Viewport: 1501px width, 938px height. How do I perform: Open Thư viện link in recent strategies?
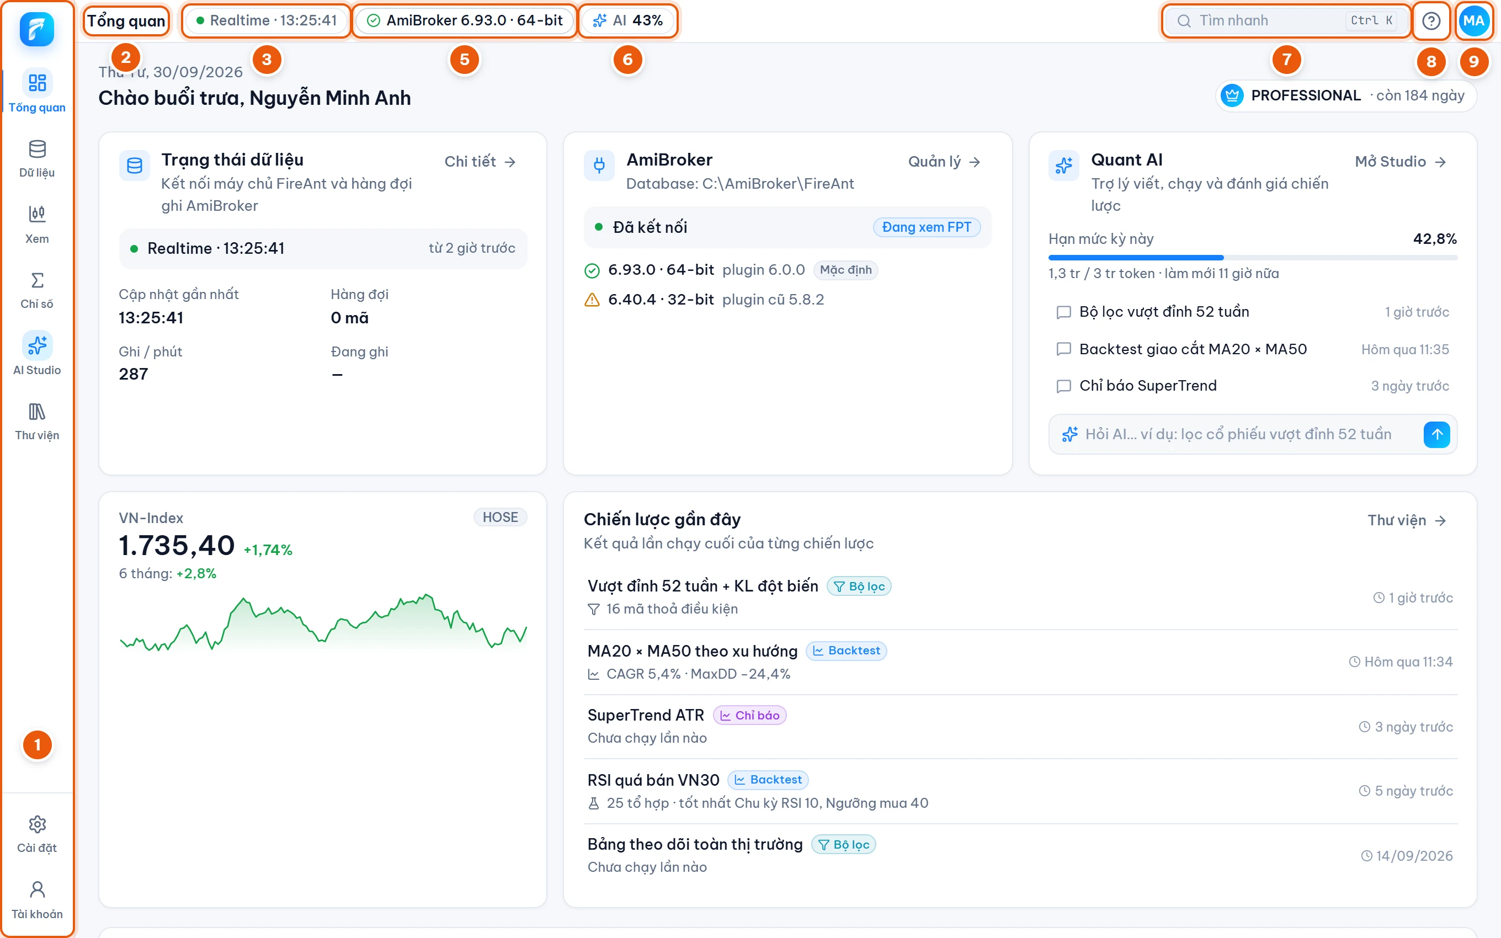1407,520
